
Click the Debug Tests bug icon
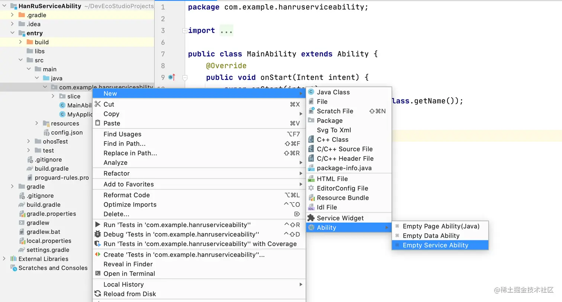coord(98,234)
